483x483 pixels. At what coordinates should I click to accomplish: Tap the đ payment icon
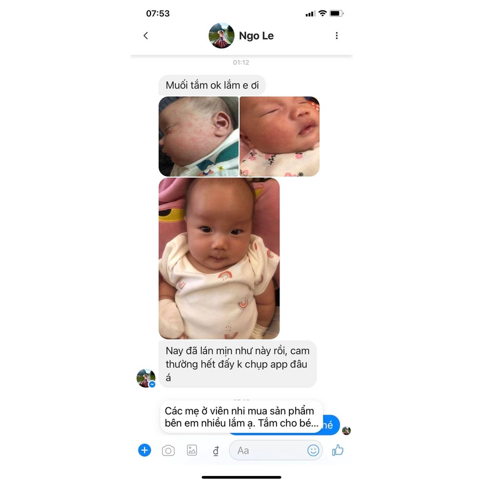[x=216, y=451]
